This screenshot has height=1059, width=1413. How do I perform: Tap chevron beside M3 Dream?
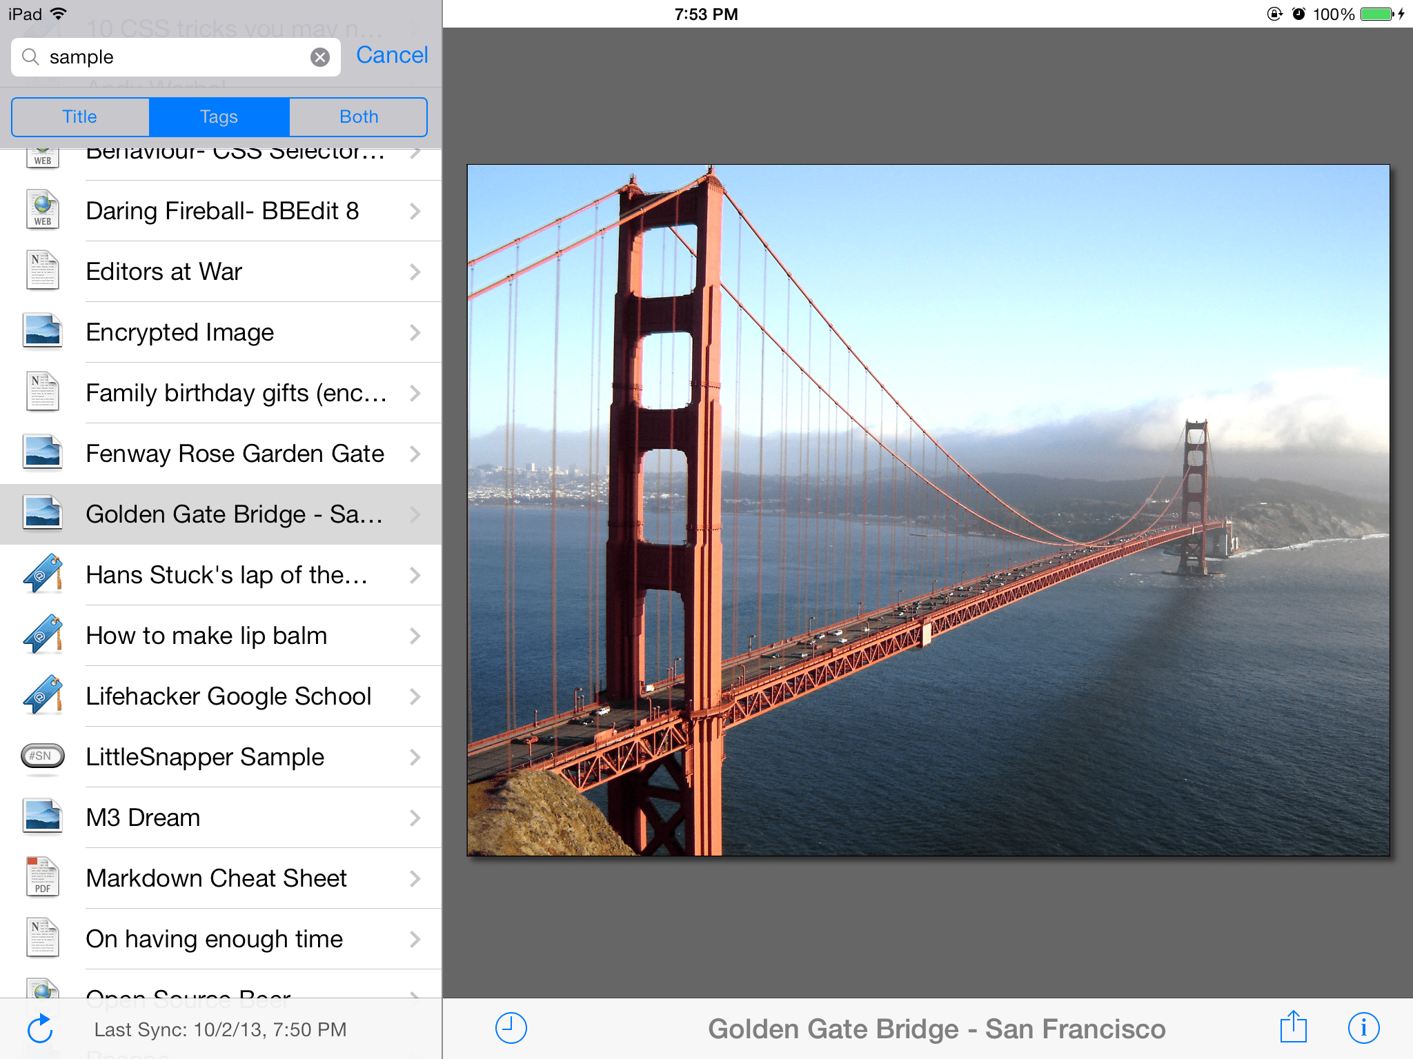click(x=415, y=818)
